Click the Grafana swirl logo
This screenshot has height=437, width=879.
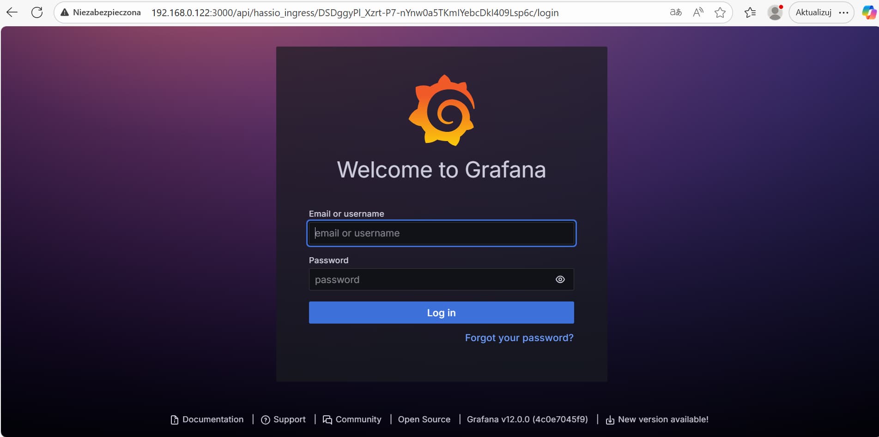pyautogui.click(x=442, y=110)
